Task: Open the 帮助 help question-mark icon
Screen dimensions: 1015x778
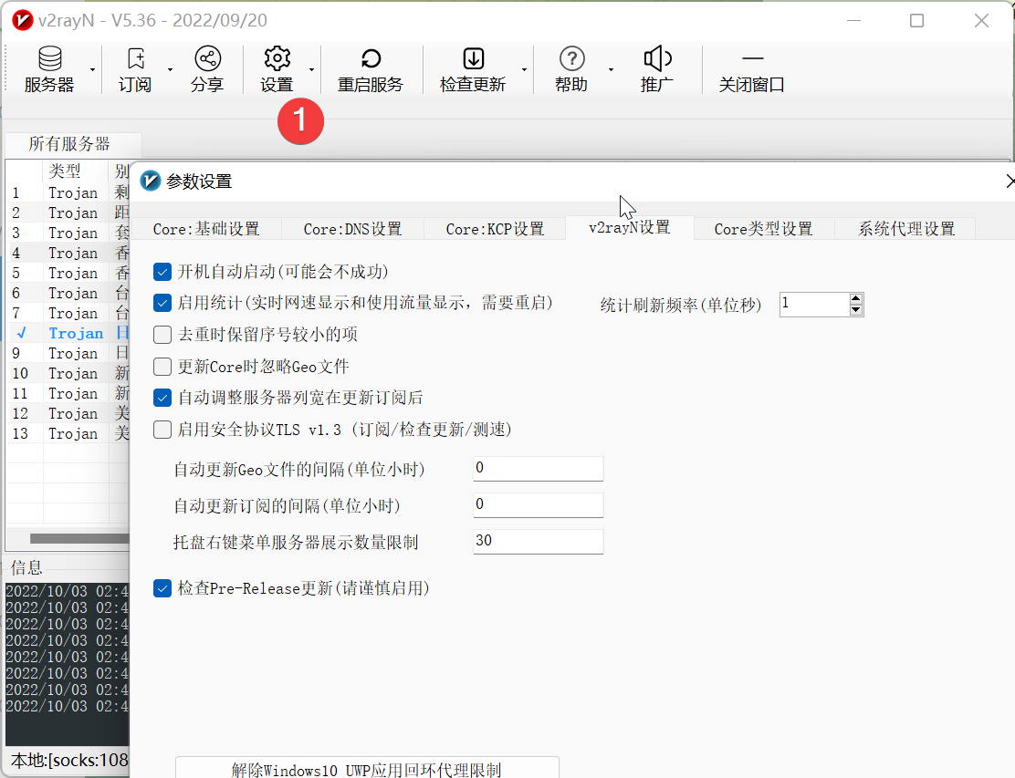Action: point(571,69)
